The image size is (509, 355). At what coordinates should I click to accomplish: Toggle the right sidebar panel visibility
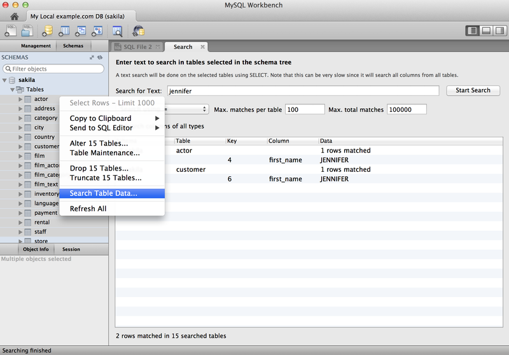pyautogui.click(x=498, y=30)
